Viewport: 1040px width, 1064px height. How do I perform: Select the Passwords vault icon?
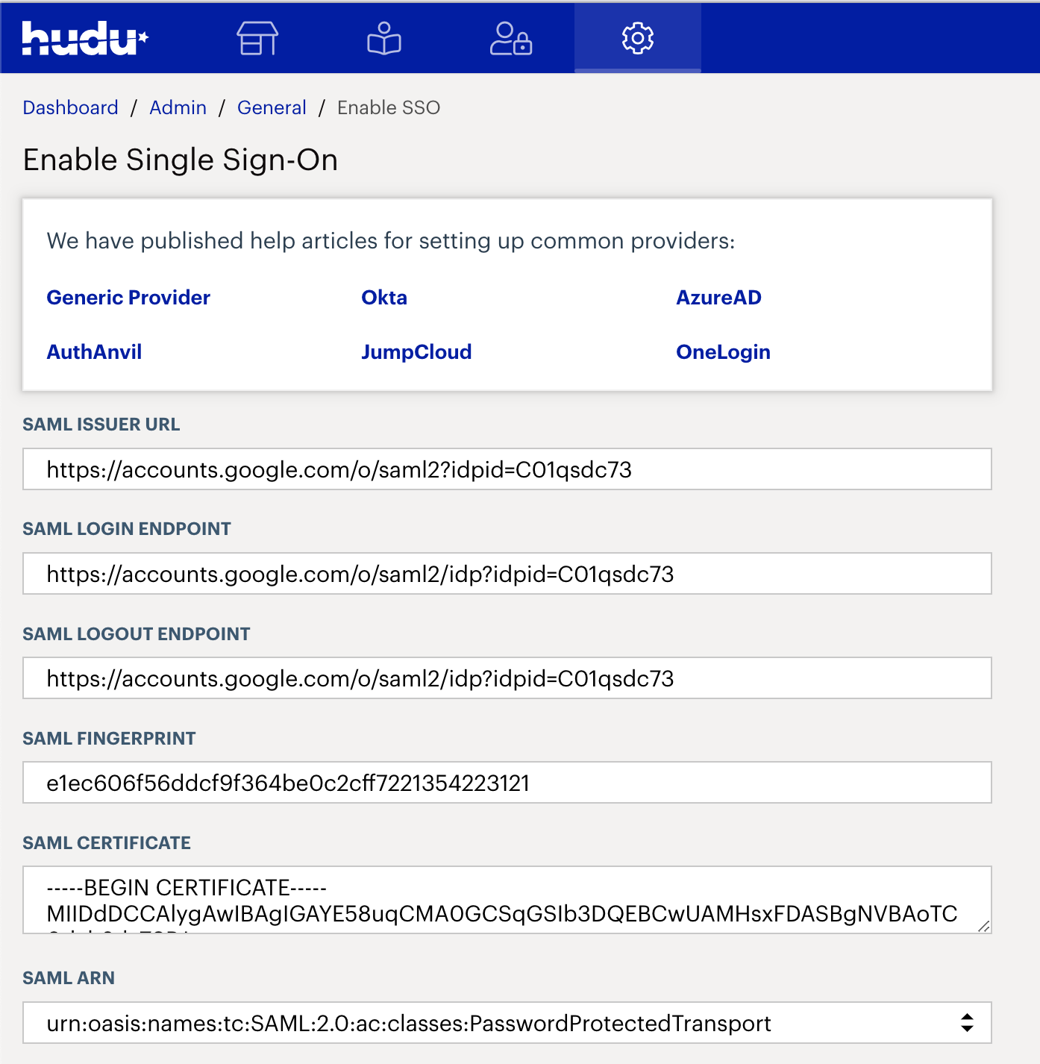(x=510, y=38)
